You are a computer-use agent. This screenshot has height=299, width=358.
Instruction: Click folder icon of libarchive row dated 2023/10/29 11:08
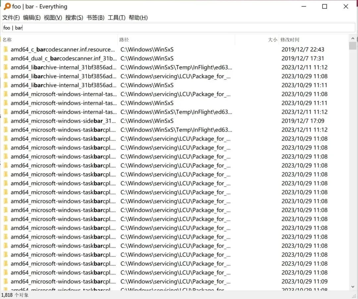click(x=6, y=76)
